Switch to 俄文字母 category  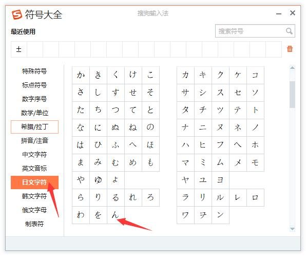point(34,210)
